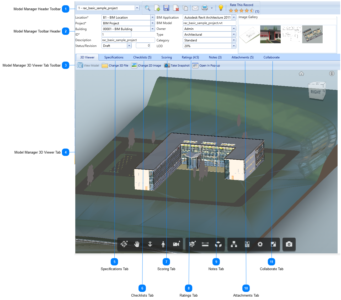
Task: Click the home view icon in viewer
Action: 301,74
